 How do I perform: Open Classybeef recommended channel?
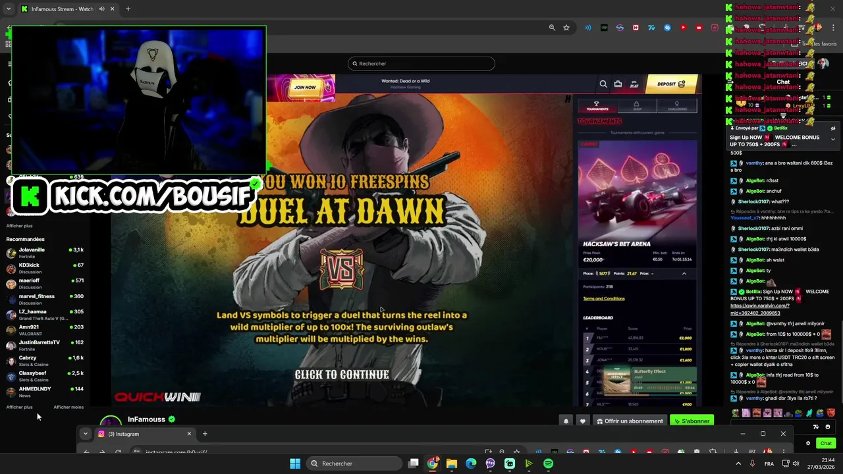click(x=45, y=377)
